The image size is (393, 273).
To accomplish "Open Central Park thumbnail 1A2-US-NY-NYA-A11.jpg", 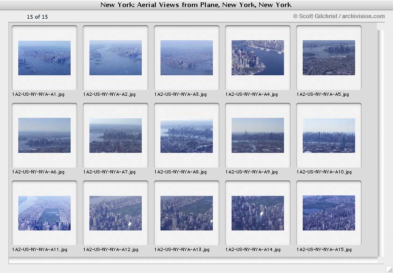I will pos(44,213).
